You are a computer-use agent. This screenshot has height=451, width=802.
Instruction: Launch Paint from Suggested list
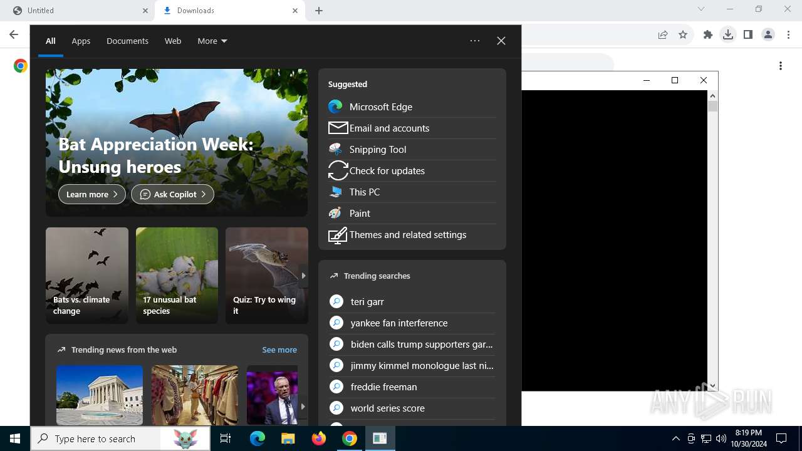click(412, 213)
